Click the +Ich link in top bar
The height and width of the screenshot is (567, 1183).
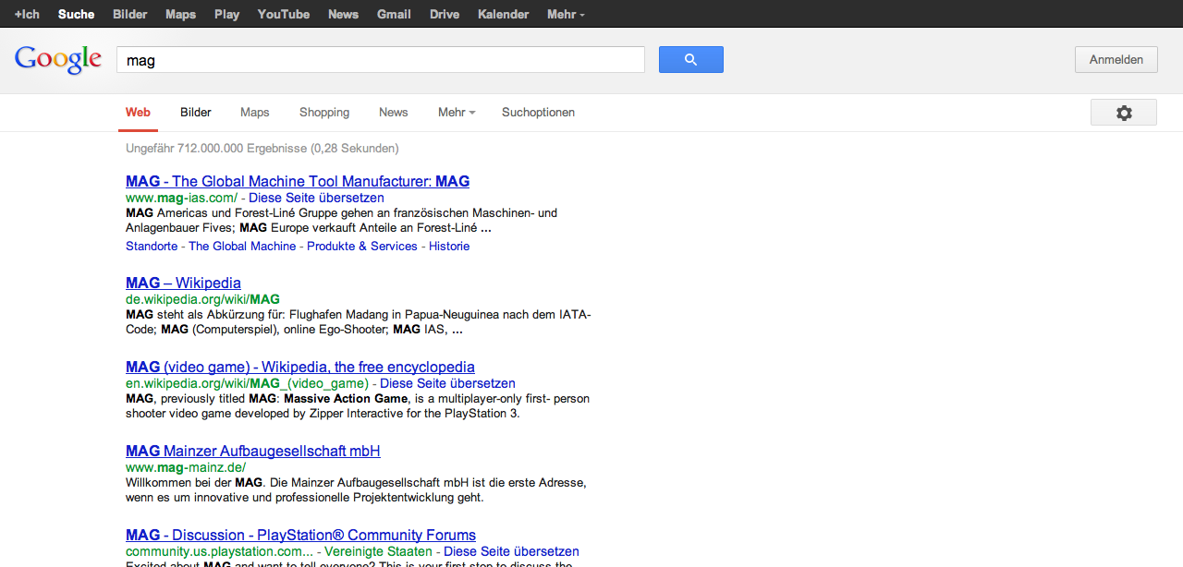click(27, 14)
